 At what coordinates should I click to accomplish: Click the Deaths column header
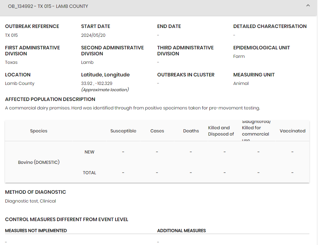point(191,131)
